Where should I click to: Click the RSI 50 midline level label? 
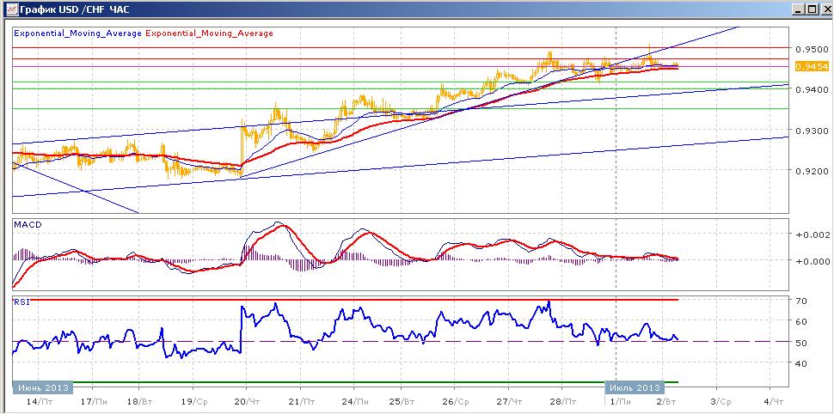tap(802, 343)
